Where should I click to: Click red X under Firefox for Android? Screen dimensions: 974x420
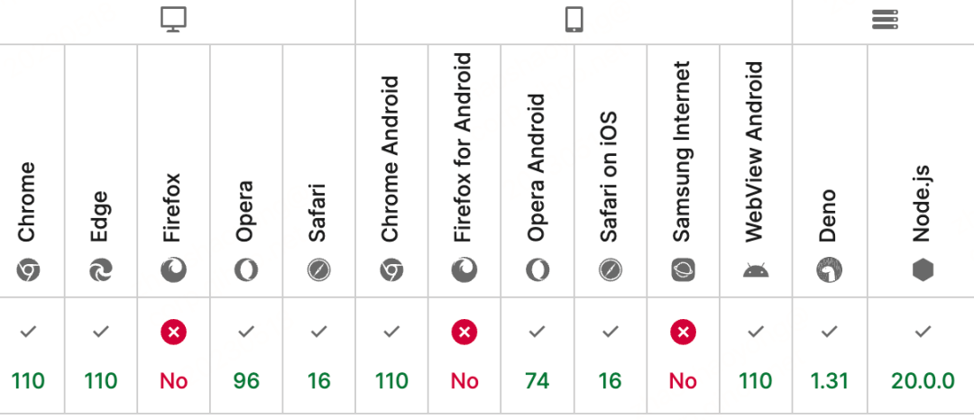(x=464, y=333)
